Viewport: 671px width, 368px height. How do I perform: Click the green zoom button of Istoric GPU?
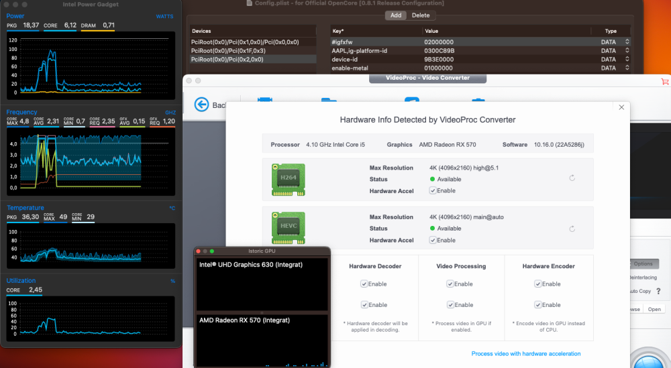click(x=212, y=251)
